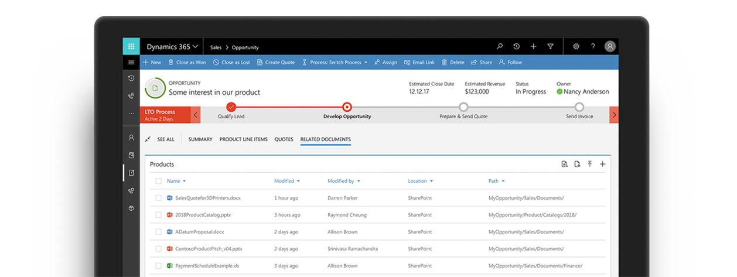Image resolution: width=737 pixels, height=277 pixels.
Task: Open the settings gear icon
Action: pyautogui.click(x=576, y=47)
